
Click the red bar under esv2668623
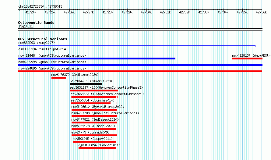[94, 97]
